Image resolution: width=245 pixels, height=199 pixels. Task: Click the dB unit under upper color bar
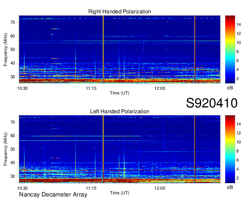click(230, 88)
